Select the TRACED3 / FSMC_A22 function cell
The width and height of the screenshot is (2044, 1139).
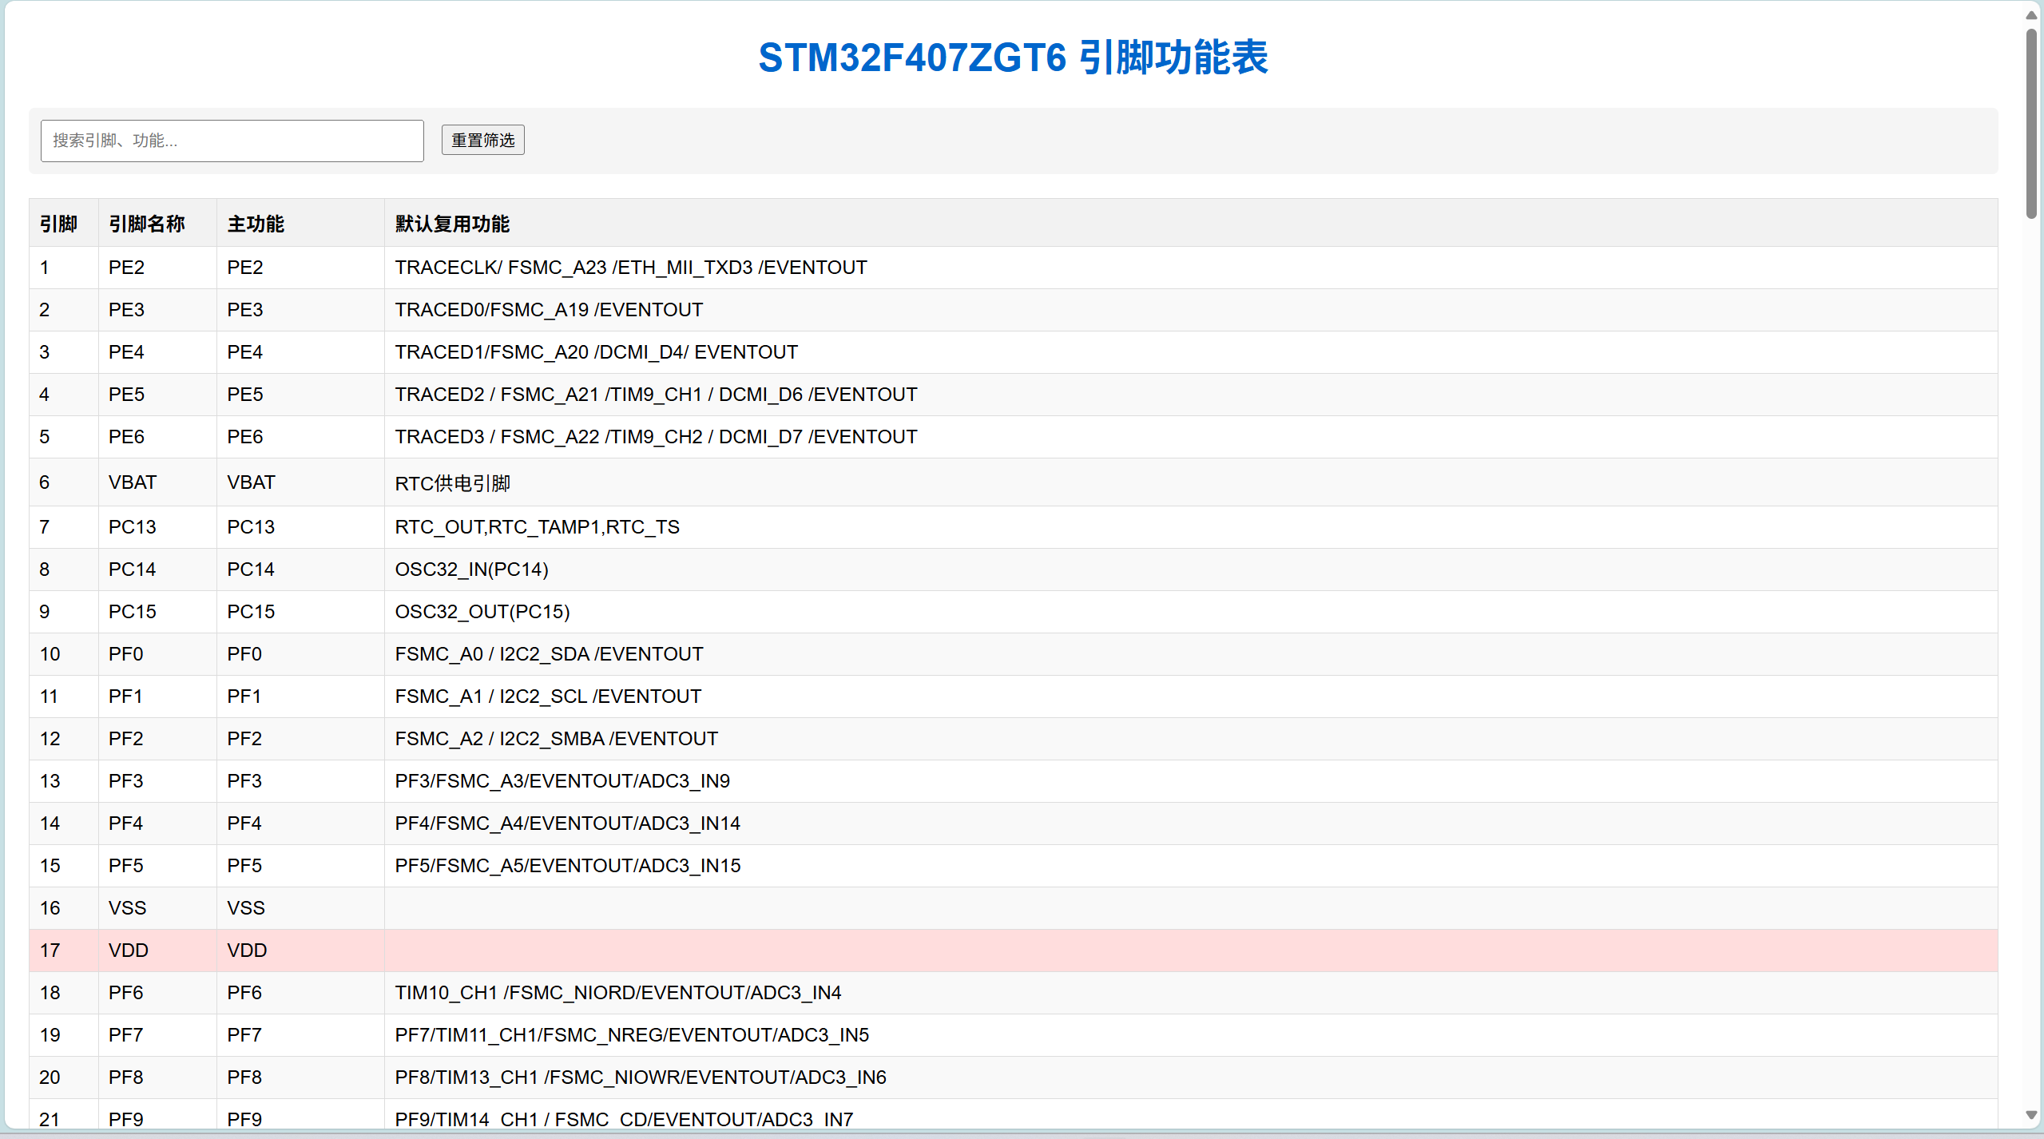1191,437
